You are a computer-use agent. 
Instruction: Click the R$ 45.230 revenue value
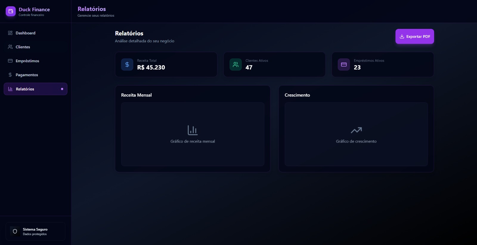(x=151, y=68)
